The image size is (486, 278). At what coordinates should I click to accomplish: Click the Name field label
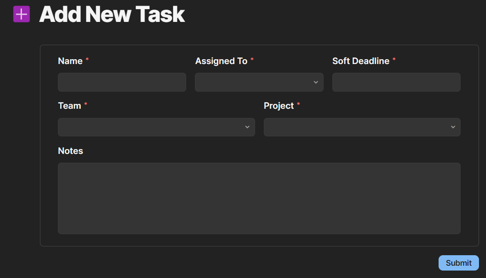[70, 61]
